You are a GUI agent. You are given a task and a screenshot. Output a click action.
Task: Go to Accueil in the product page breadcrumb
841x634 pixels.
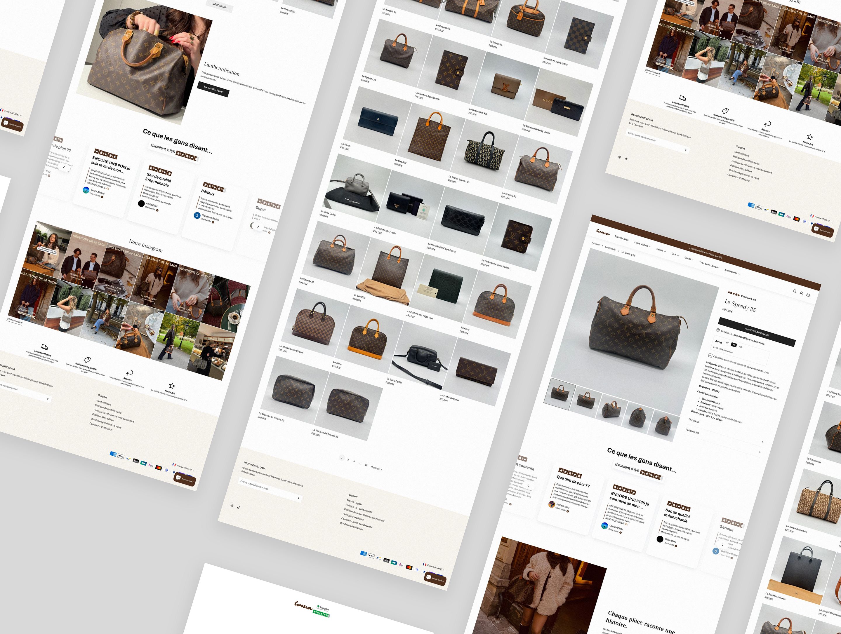(595, 244)
